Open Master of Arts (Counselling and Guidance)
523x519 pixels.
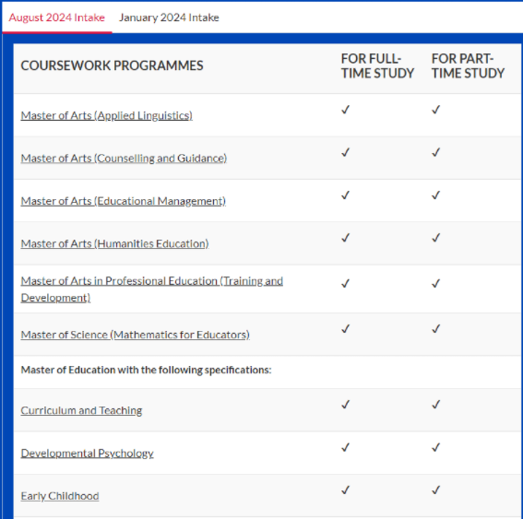coord(124,158)
